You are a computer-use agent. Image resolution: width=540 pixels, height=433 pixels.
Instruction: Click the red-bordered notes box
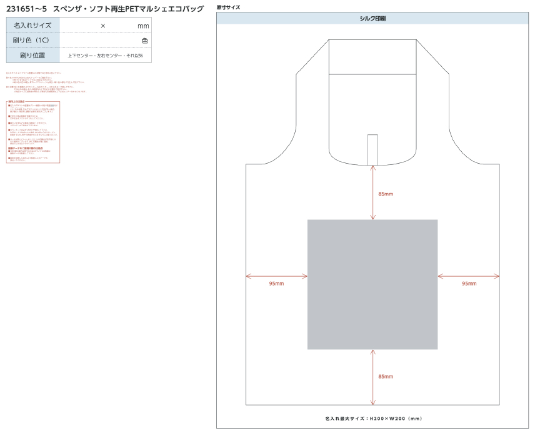[x=32, y=132]
